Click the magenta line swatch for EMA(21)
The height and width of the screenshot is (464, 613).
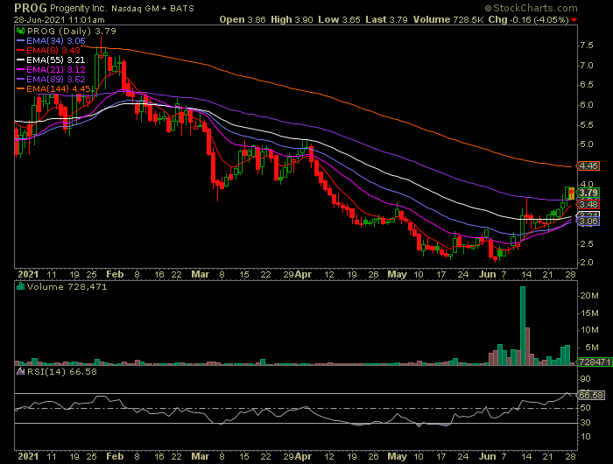20,69
